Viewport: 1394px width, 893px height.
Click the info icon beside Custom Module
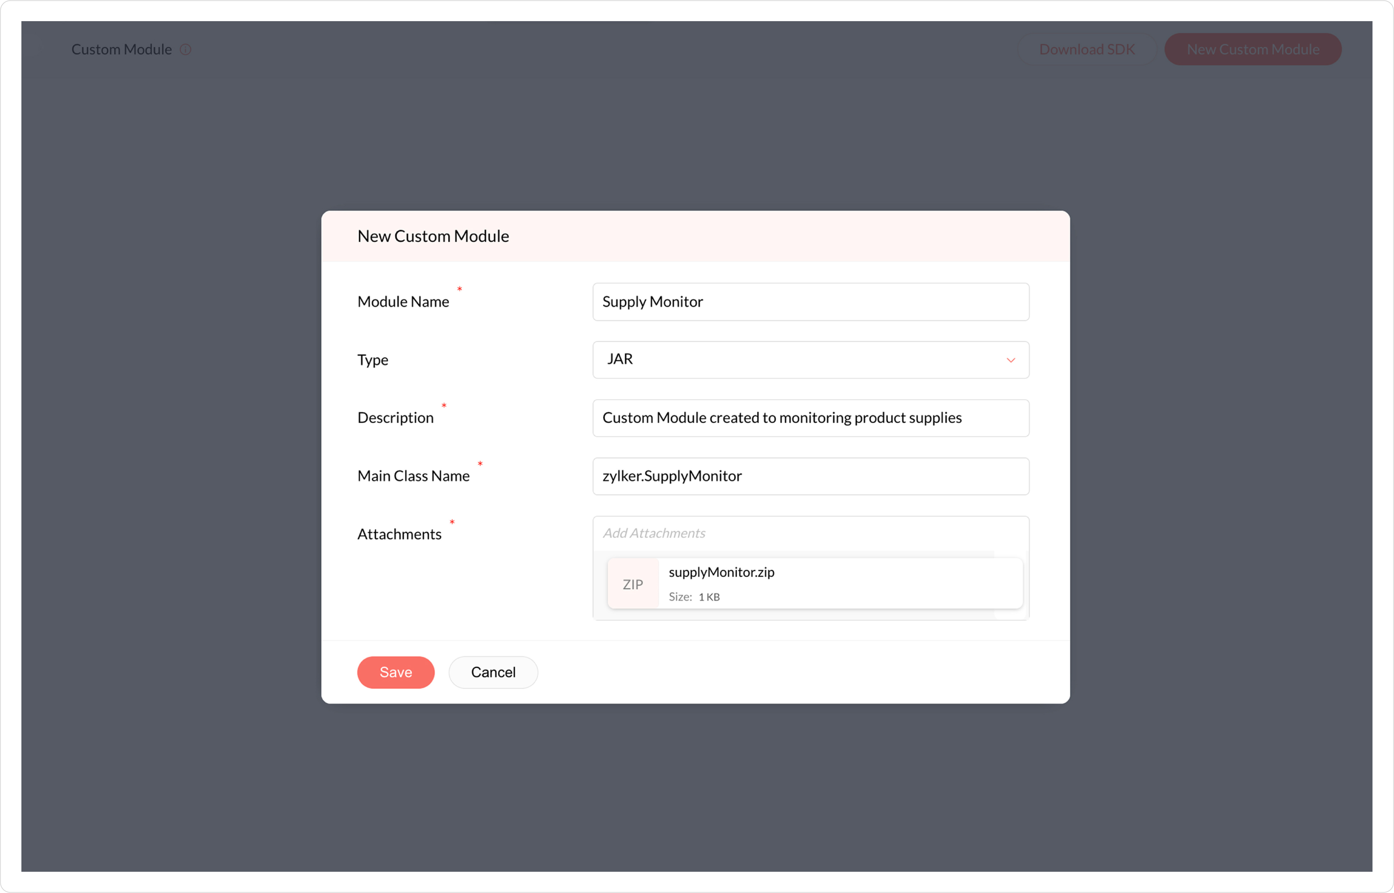(186, 49)
